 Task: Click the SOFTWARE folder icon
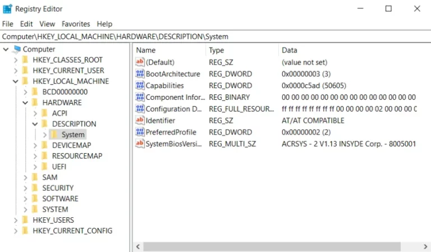(x=35, y=199)
